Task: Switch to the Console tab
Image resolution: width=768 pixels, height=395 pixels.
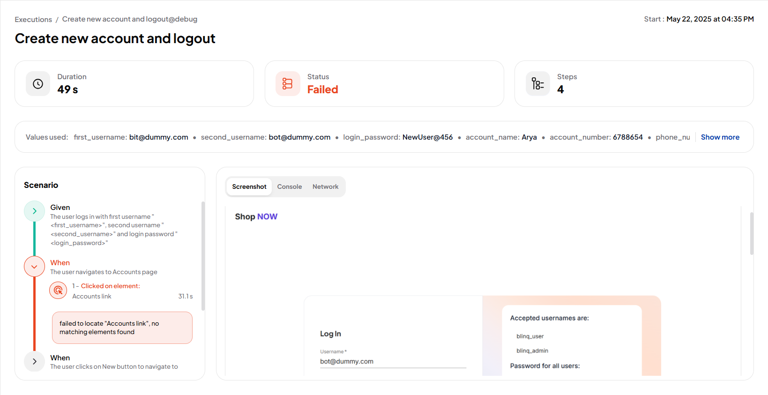Action: pyautogui.click(x=289, y=186)
